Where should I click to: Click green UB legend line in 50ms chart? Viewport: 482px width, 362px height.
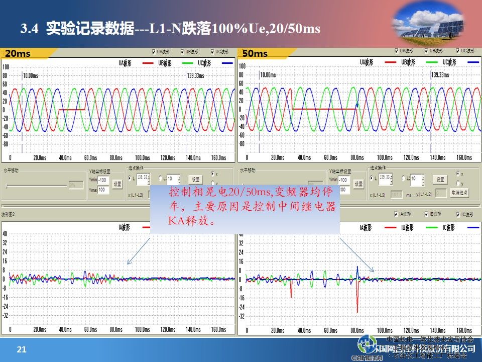point(432,62)
